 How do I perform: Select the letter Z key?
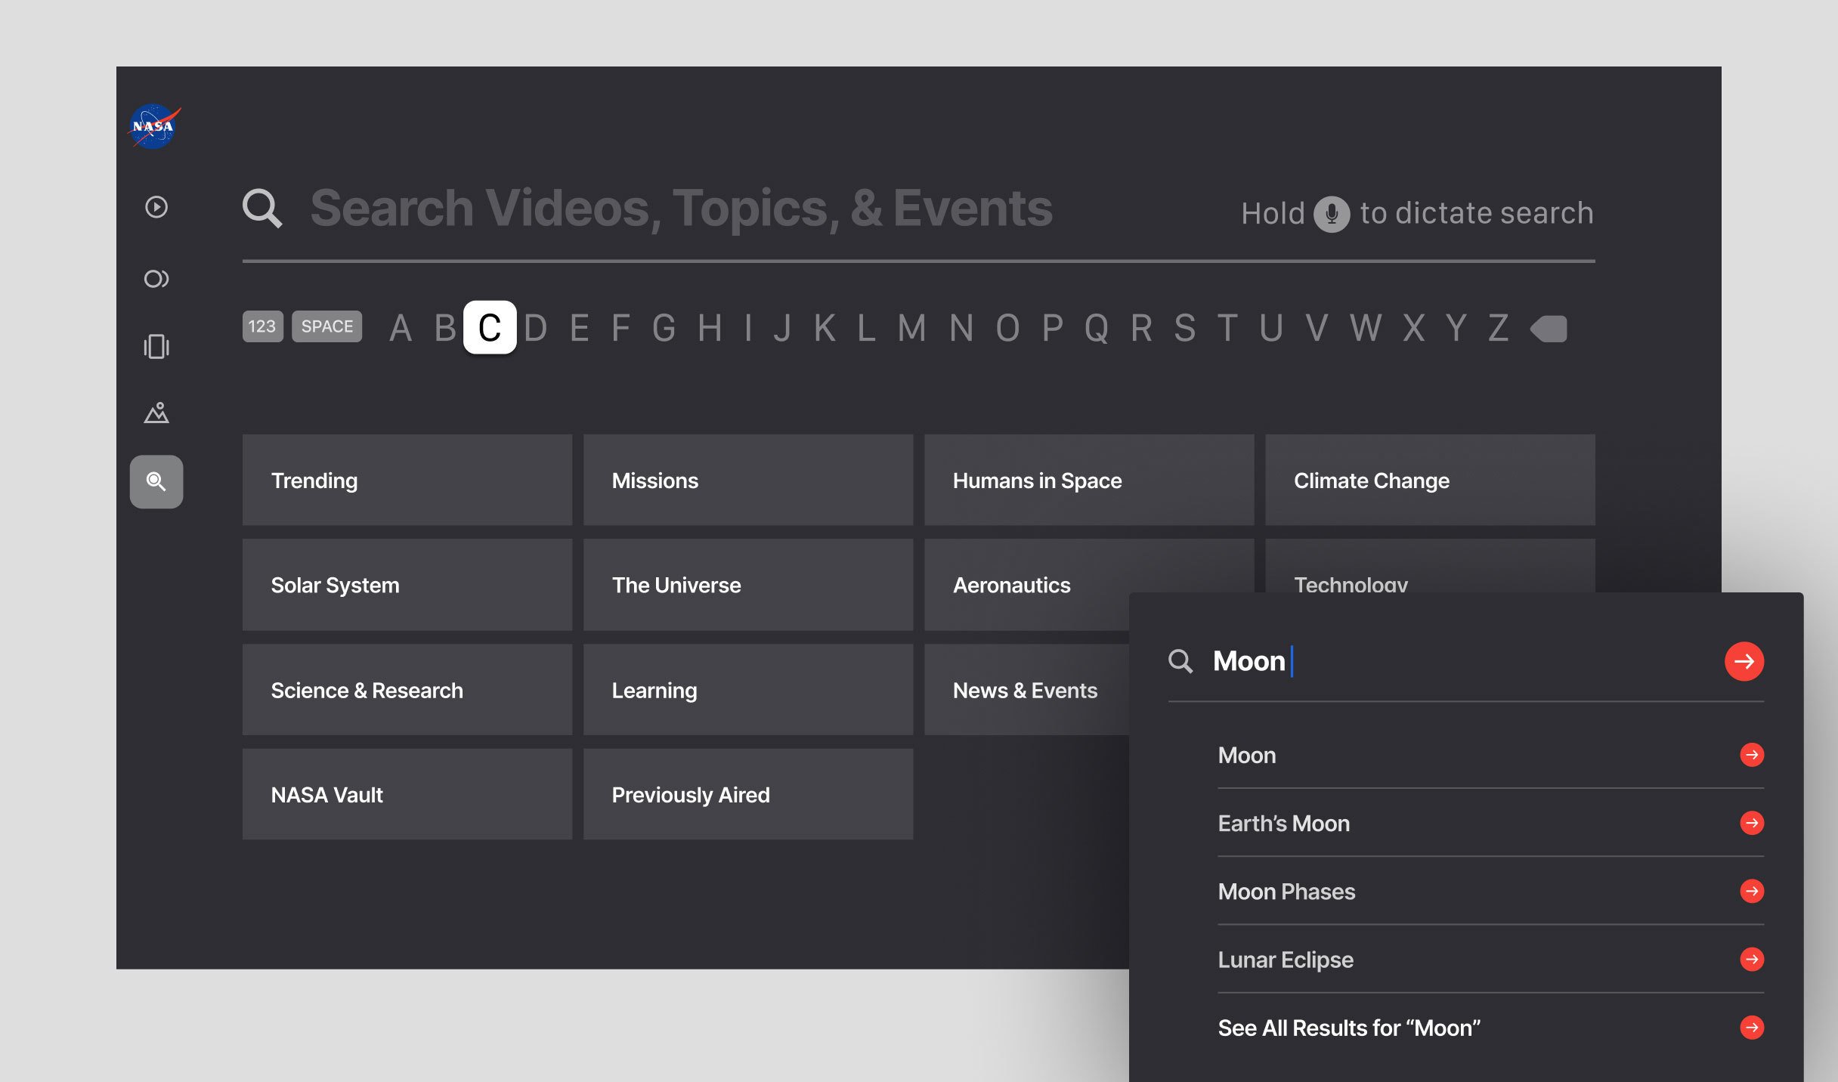1499,328
